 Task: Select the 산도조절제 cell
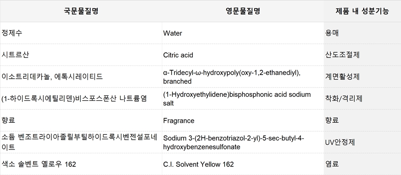click(x=363, y=55)
